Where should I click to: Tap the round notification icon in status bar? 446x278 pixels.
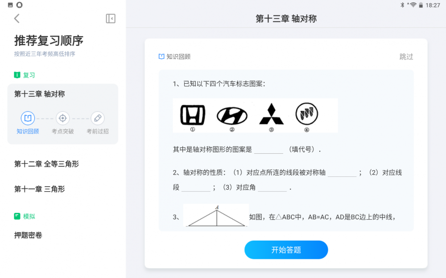point(19,5)
